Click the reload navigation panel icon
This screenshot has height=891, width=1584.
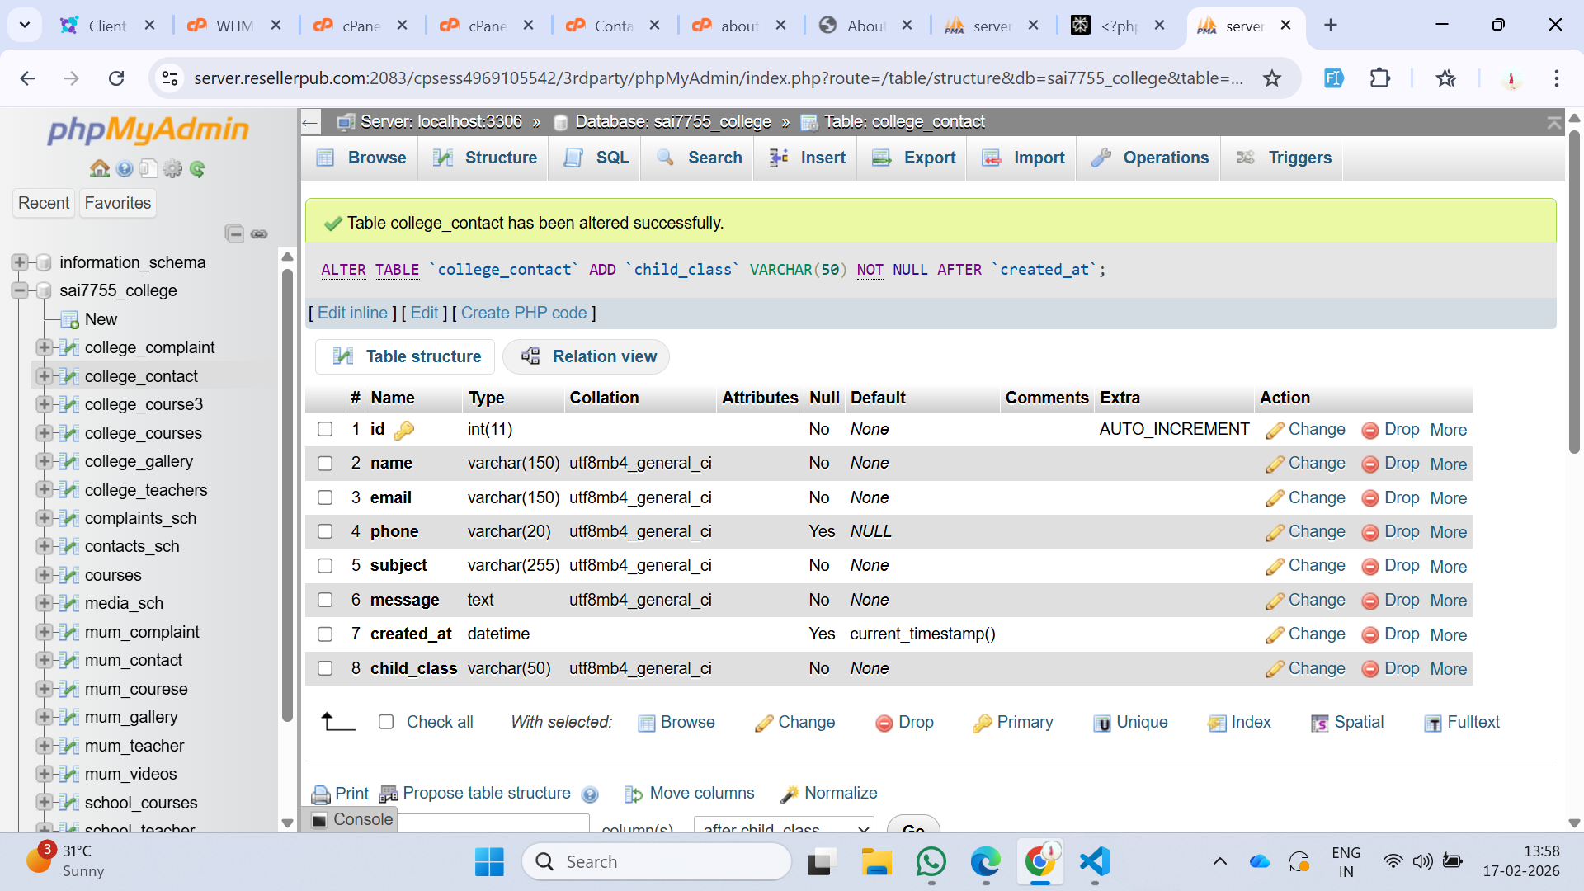[197, 169]
